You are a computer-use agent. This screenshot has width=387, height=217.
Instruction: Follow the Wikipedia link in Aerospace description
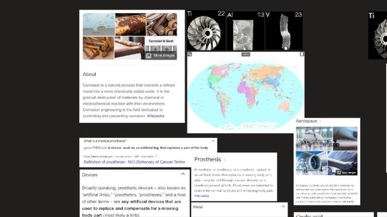pyautogui.click(x=348, y=201)
